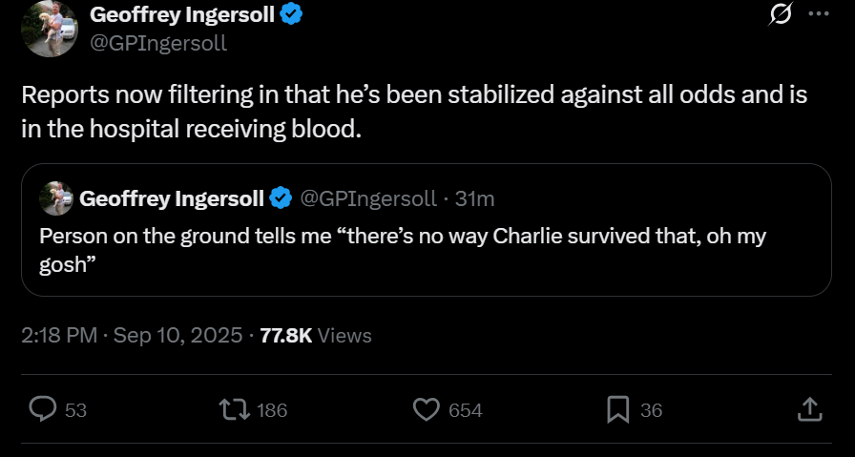Open the repost arrows menu
Viewport: 855px width, 457px height.
point(234,409)
